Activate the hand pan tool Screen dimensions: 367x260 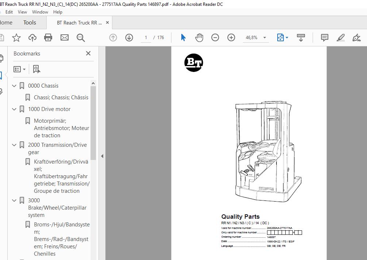click(x=199, y=38)
